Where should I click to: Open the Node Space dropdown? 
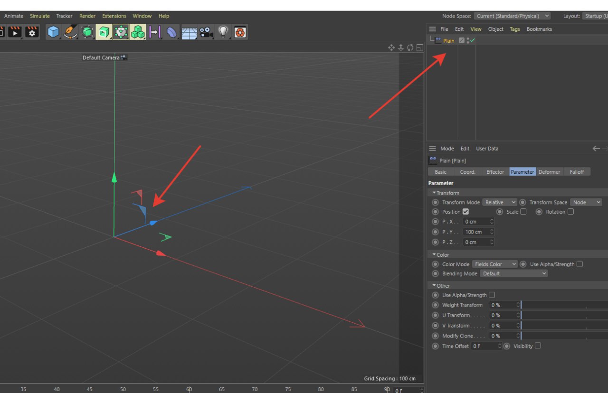[512, 16]
